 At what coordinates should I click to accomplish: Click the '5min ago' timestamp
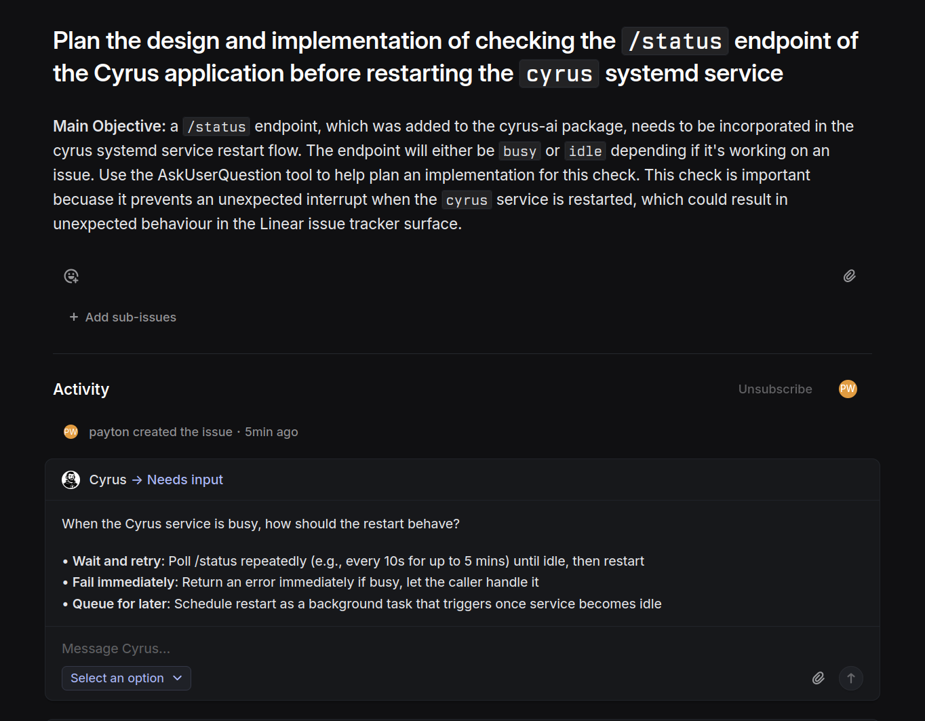[x=271, y=432]
